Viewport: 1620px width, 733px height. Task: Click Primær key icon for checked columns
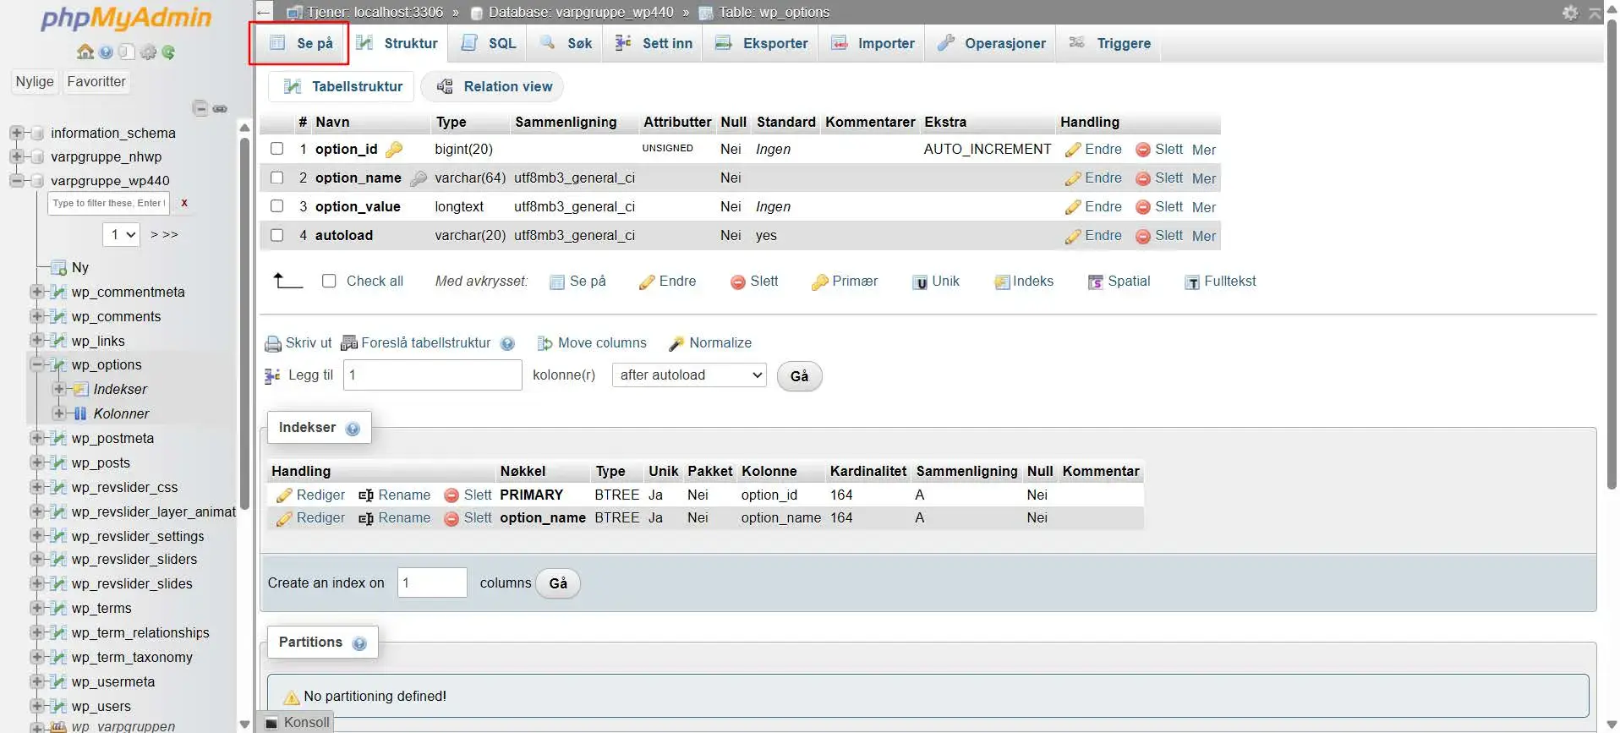click(819, 282)
